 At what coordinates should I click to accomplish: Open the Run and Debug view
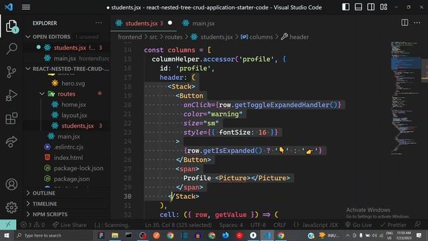[x=11, y=95]
